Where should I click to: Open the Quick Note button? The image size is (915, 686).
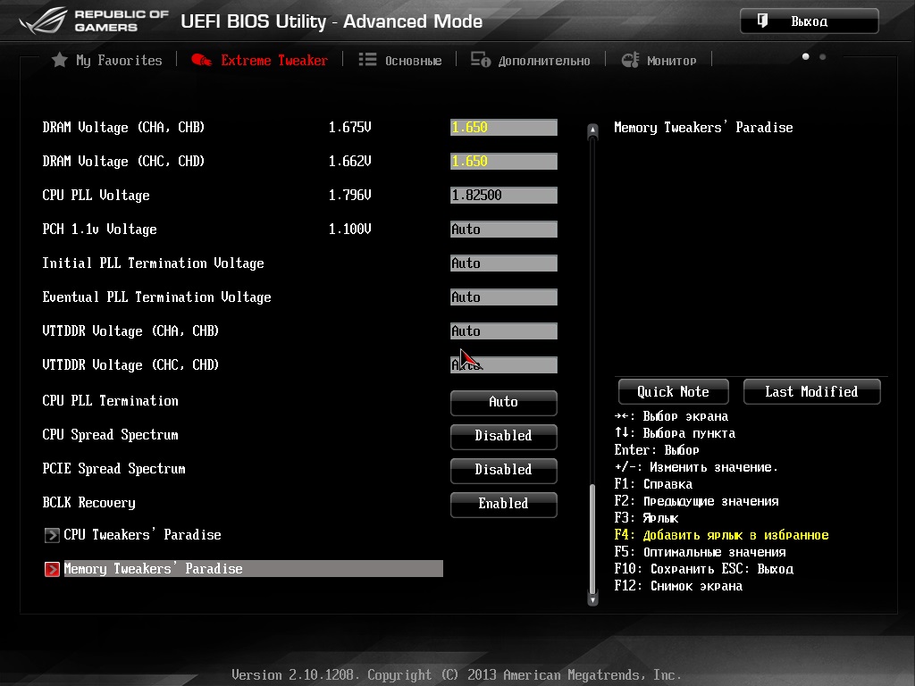674,391
